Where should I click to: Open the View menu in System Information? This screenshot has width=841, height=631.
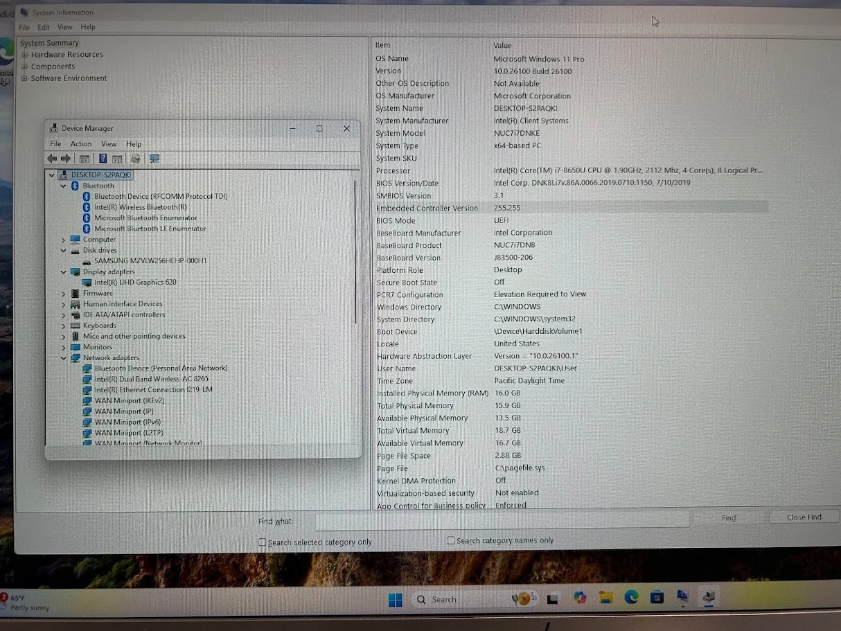point(65,27)
